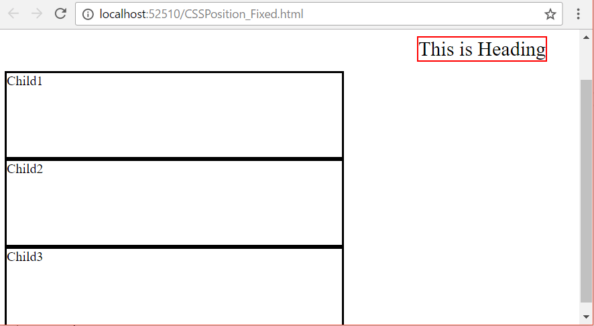Click the black divider between Child1 and Child2
Image resolution: width=594 pixels, height=326 pixels.
tap(174, 159)
